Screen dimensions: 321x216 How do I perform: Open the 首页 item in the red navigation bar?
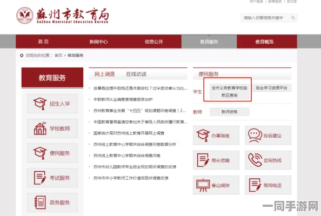(x=43, y=42)
